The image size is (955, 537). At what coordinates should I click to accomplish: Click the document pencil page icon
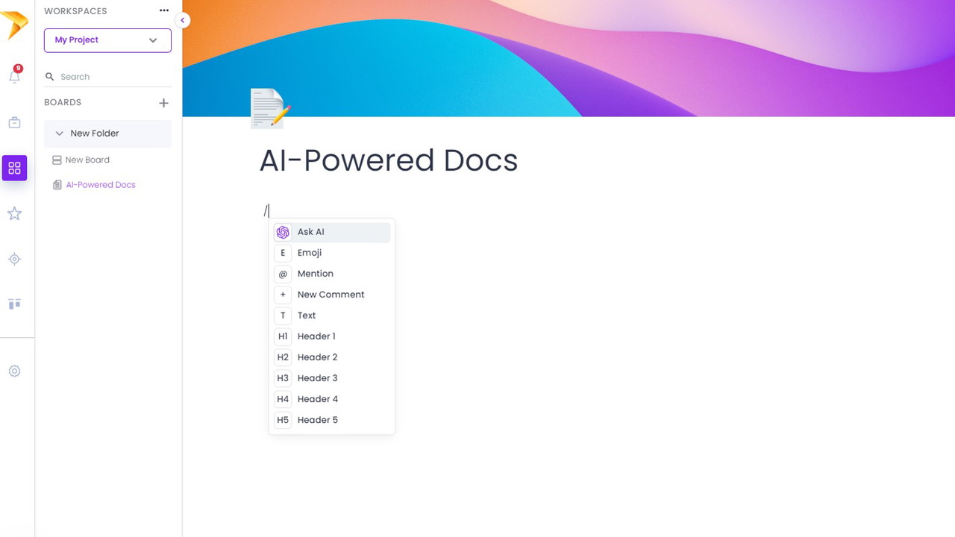[269, 109]
